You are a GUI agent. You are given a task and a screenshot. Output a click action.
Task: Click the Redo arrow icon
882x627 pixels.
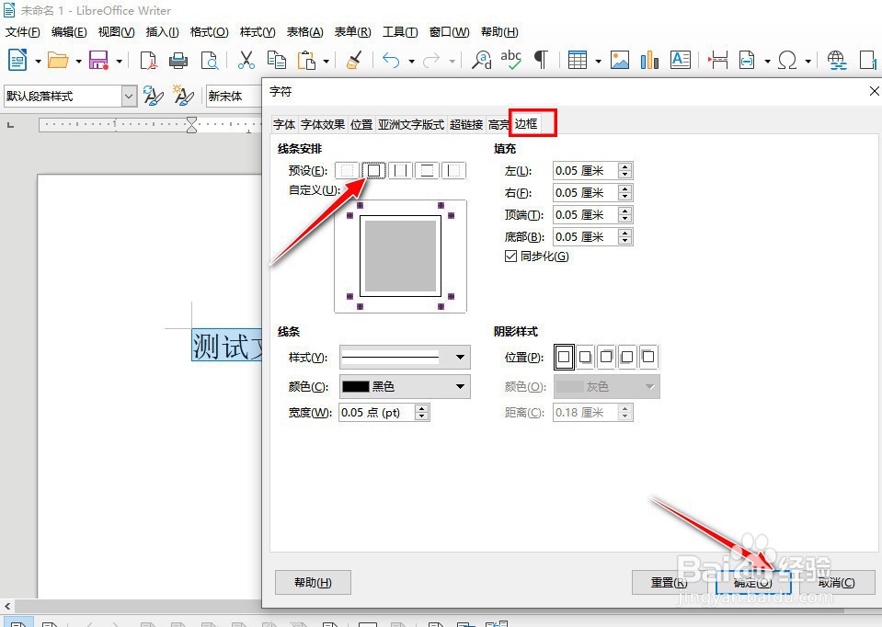pyautogui.click(x=431, y=60)
